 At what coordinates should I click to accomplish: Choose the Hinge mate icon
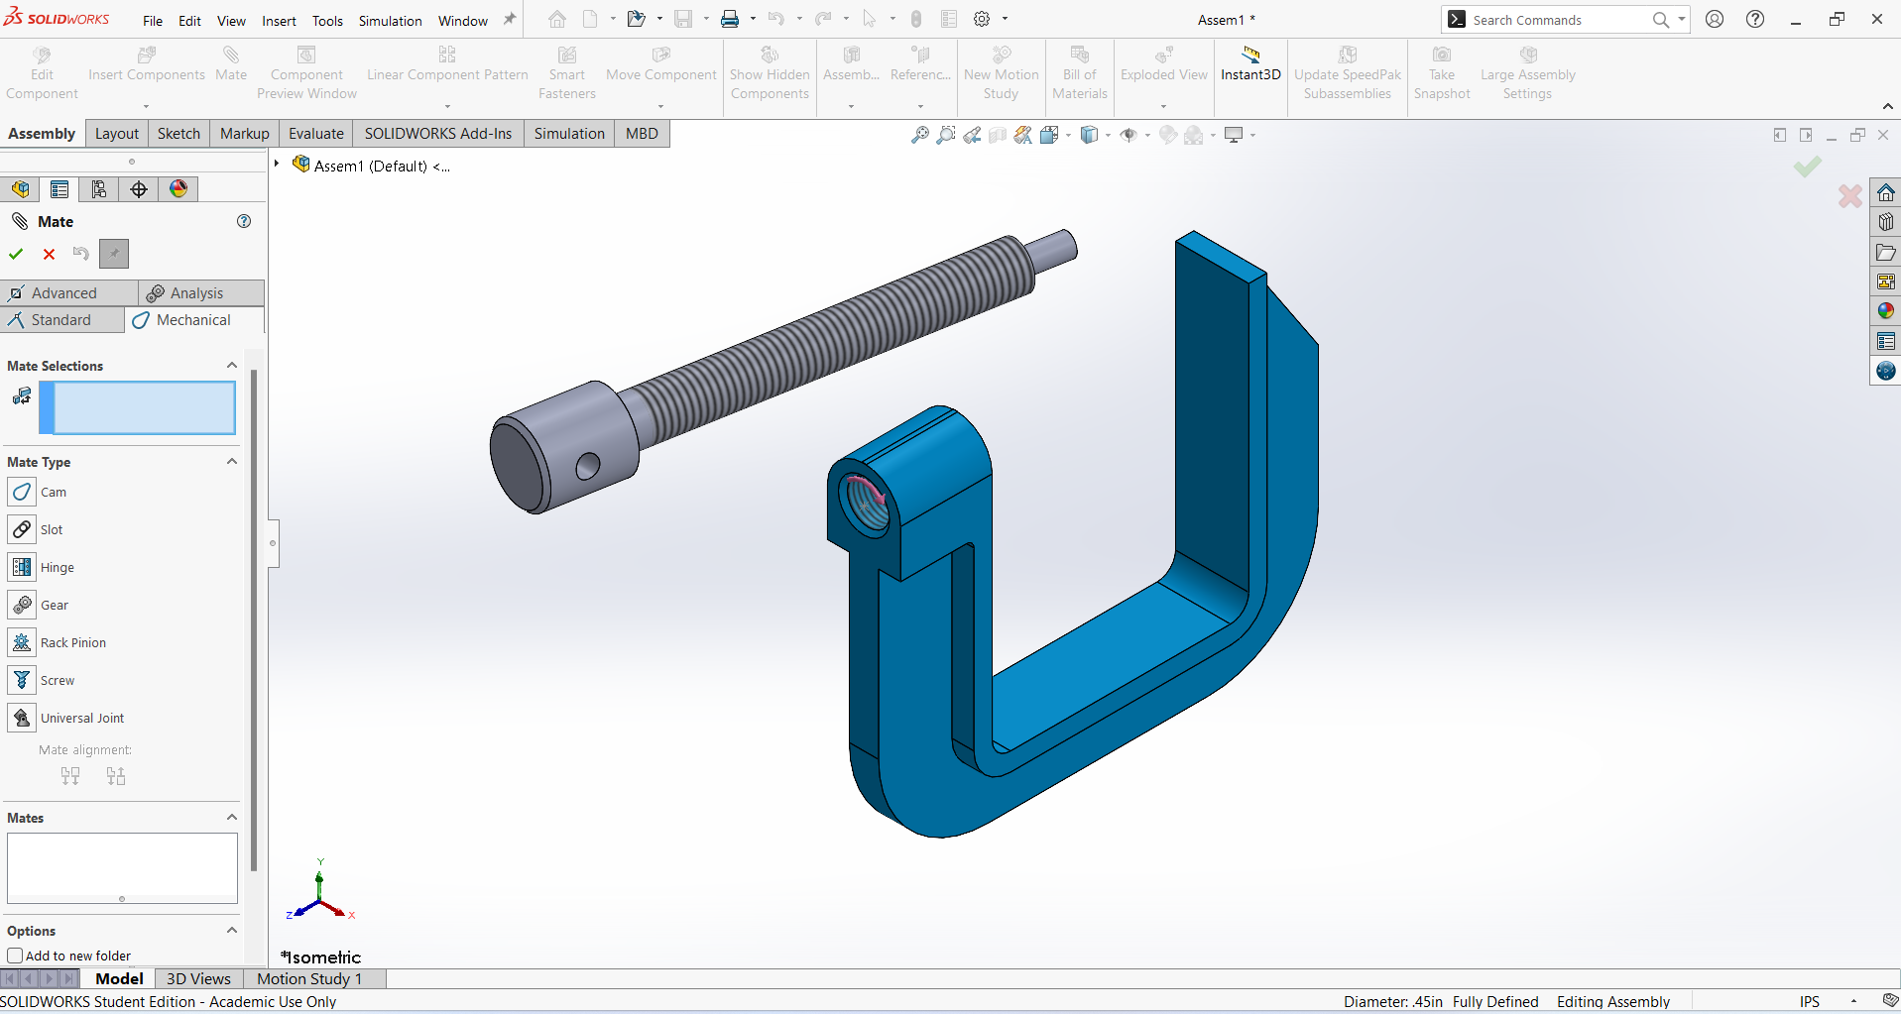point(22,567)
